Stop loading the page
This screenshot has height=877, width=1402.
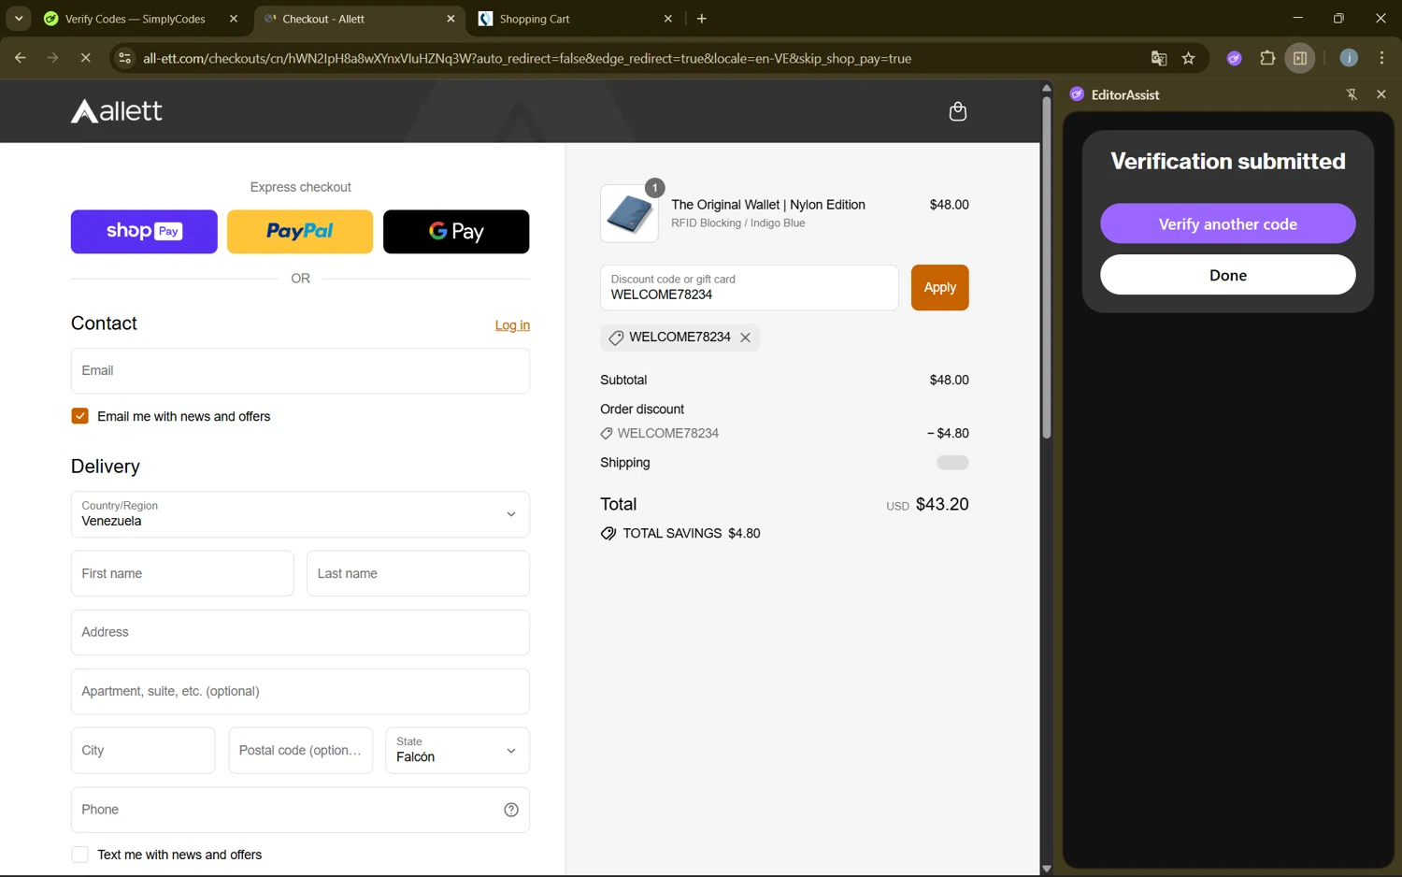click(85, 58)
